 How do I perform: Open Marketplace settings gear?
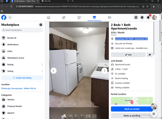(x=41, y=25)
